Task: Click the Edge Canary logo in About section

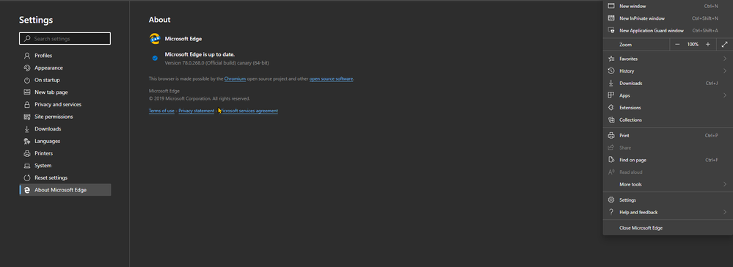Action: [x=155, y=39]
